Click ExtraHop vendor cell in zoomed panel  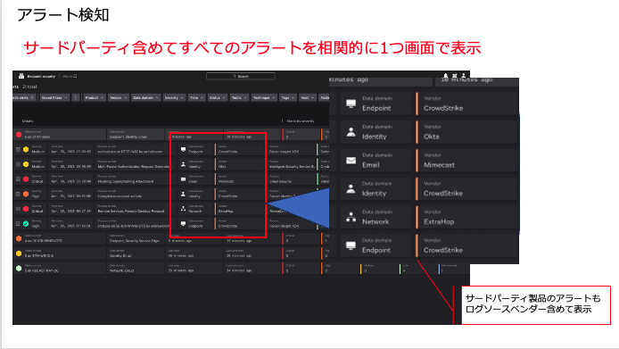(467, 217)
